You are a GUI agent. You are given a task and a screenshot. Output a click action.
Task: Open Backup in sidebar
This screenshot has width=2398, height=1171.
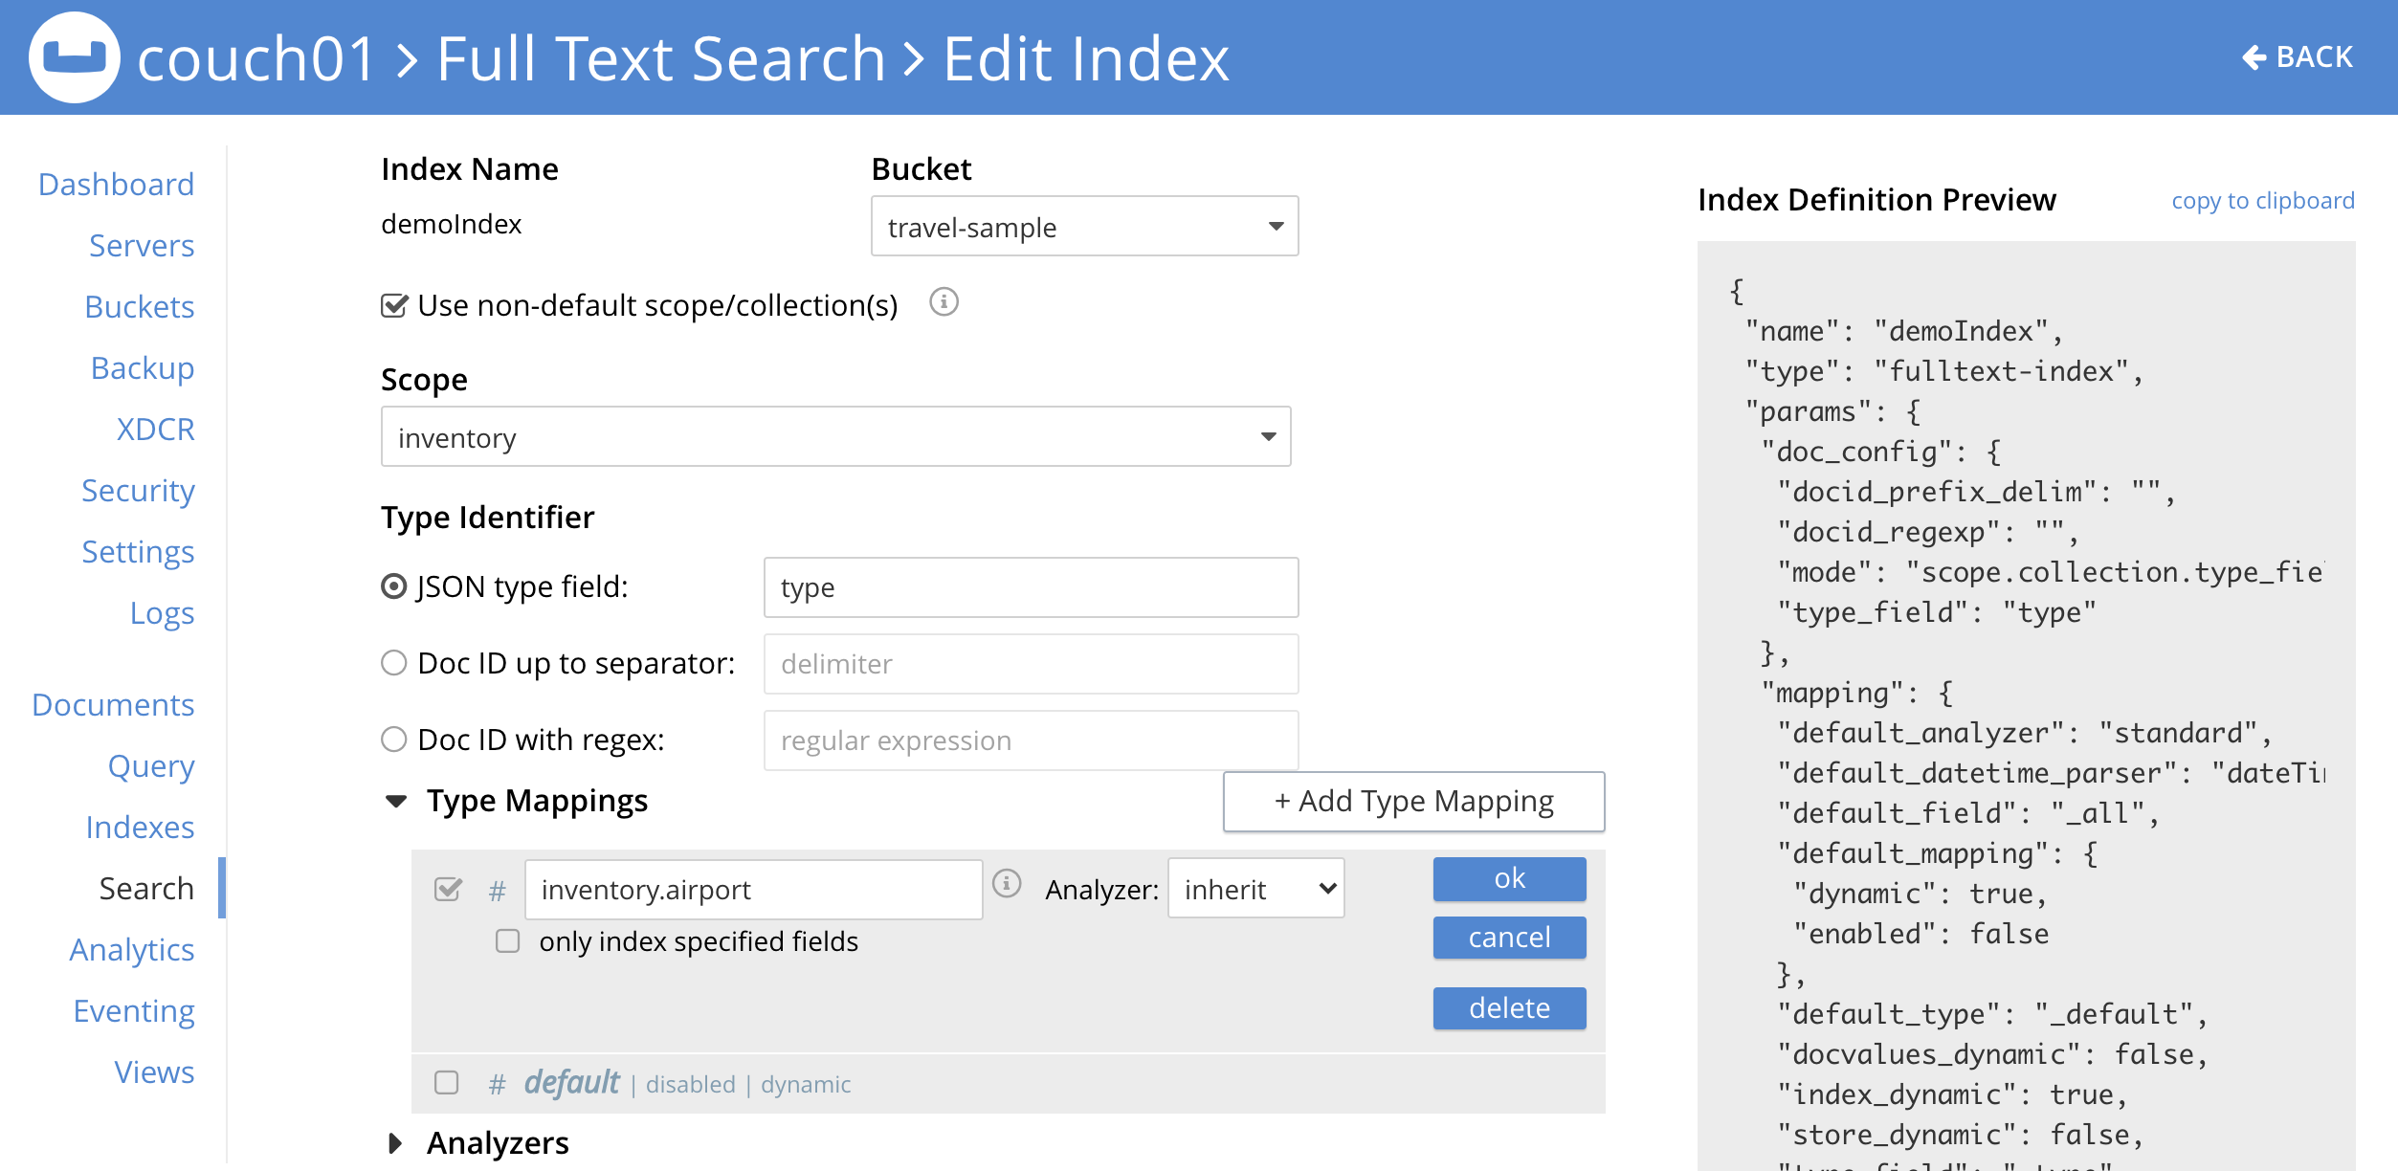(x=143, y=368)
